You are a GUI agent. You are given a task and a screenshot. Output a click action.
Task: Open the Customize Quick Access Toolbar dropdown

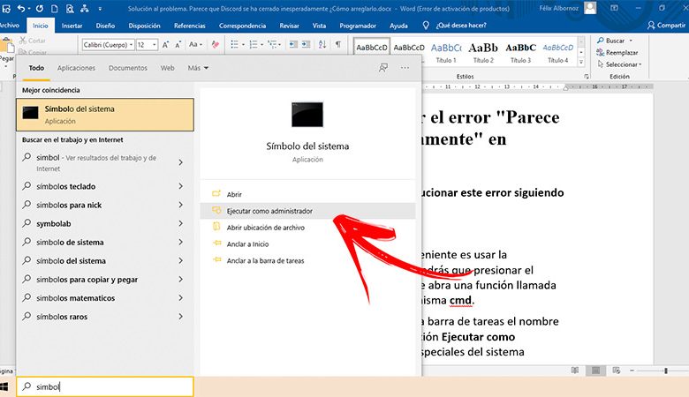click(x=100, y=8)
